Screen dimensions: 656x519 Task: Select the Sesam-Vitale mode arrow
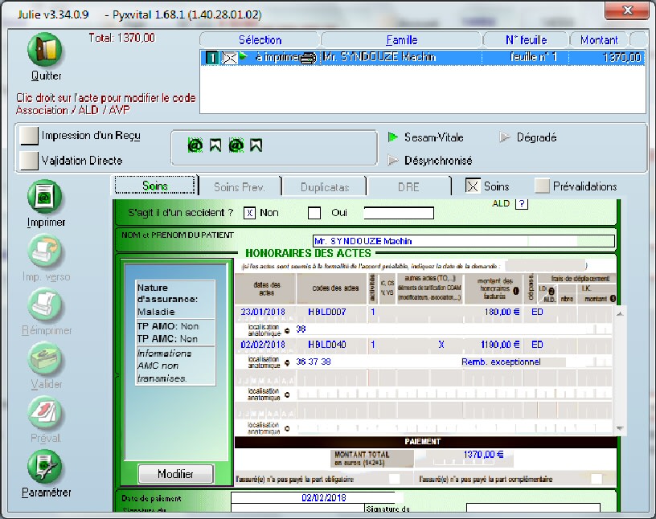[393, 137]
